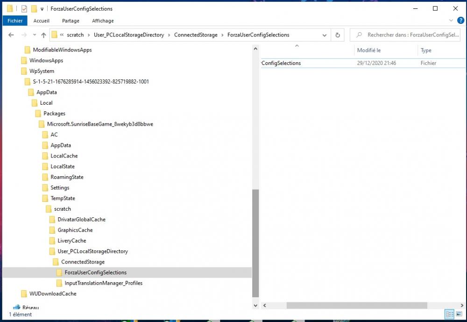Open the recent locations dropdown arrow
The width and height of the screenshot is (467, 322).
click(35, 35)
